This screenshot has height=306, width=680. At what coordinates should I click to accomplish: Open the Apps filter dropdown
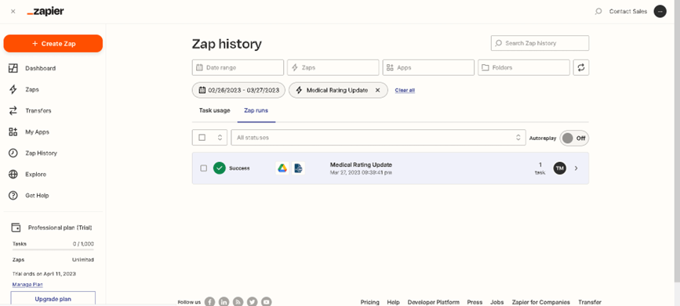[428, 67]
